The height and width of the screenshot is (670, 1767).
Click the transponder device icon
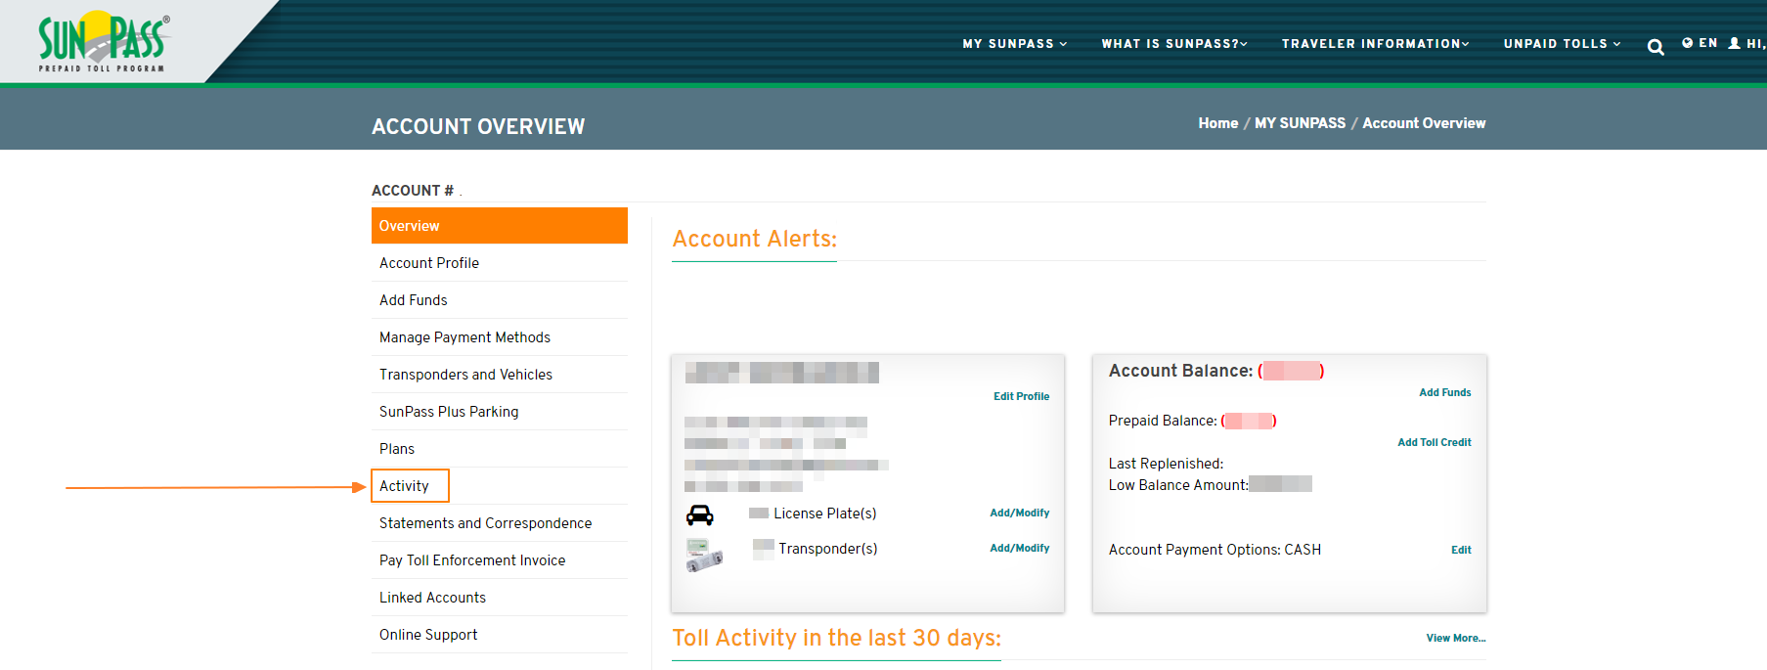click(x=704, y=555)
